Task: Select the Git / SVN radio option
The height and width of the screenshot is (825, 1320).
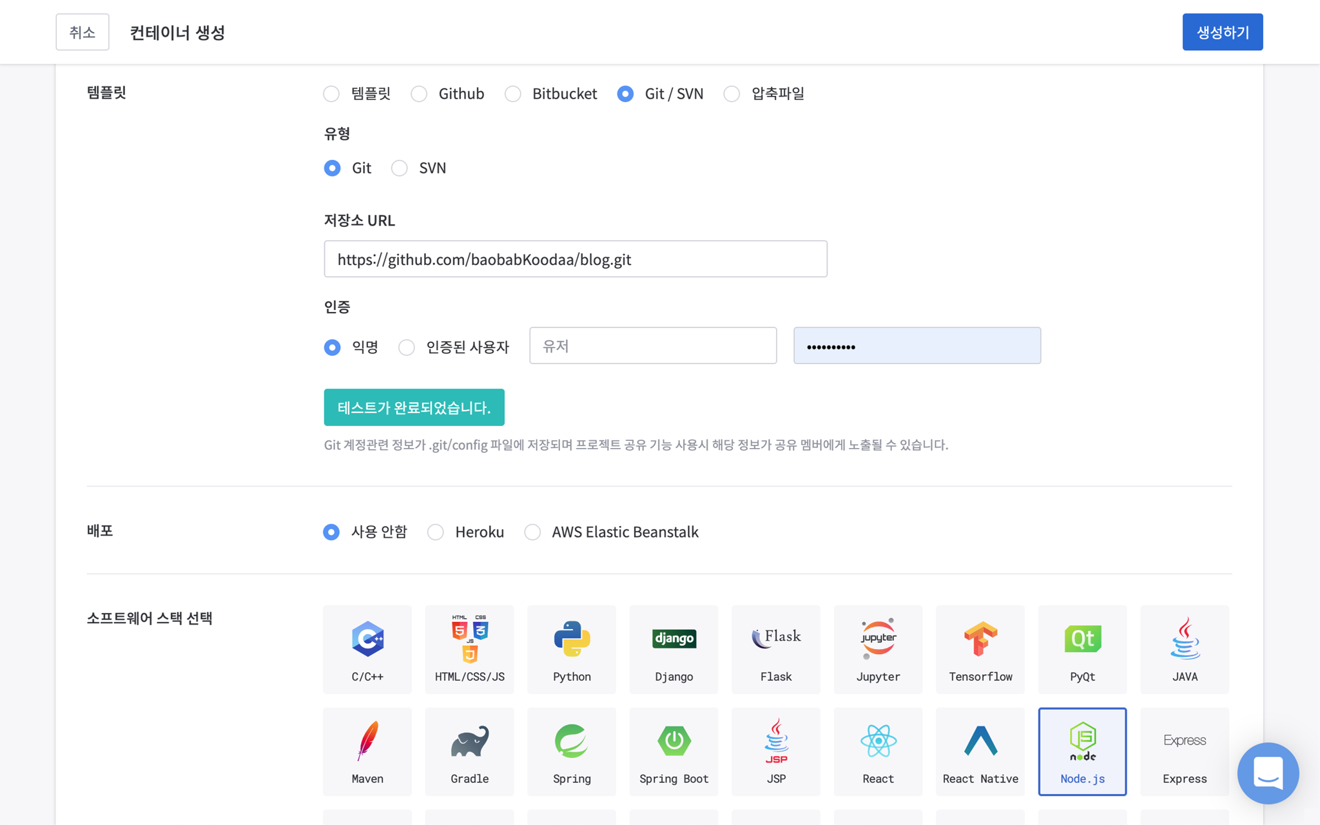Action: tap(625, 94)
